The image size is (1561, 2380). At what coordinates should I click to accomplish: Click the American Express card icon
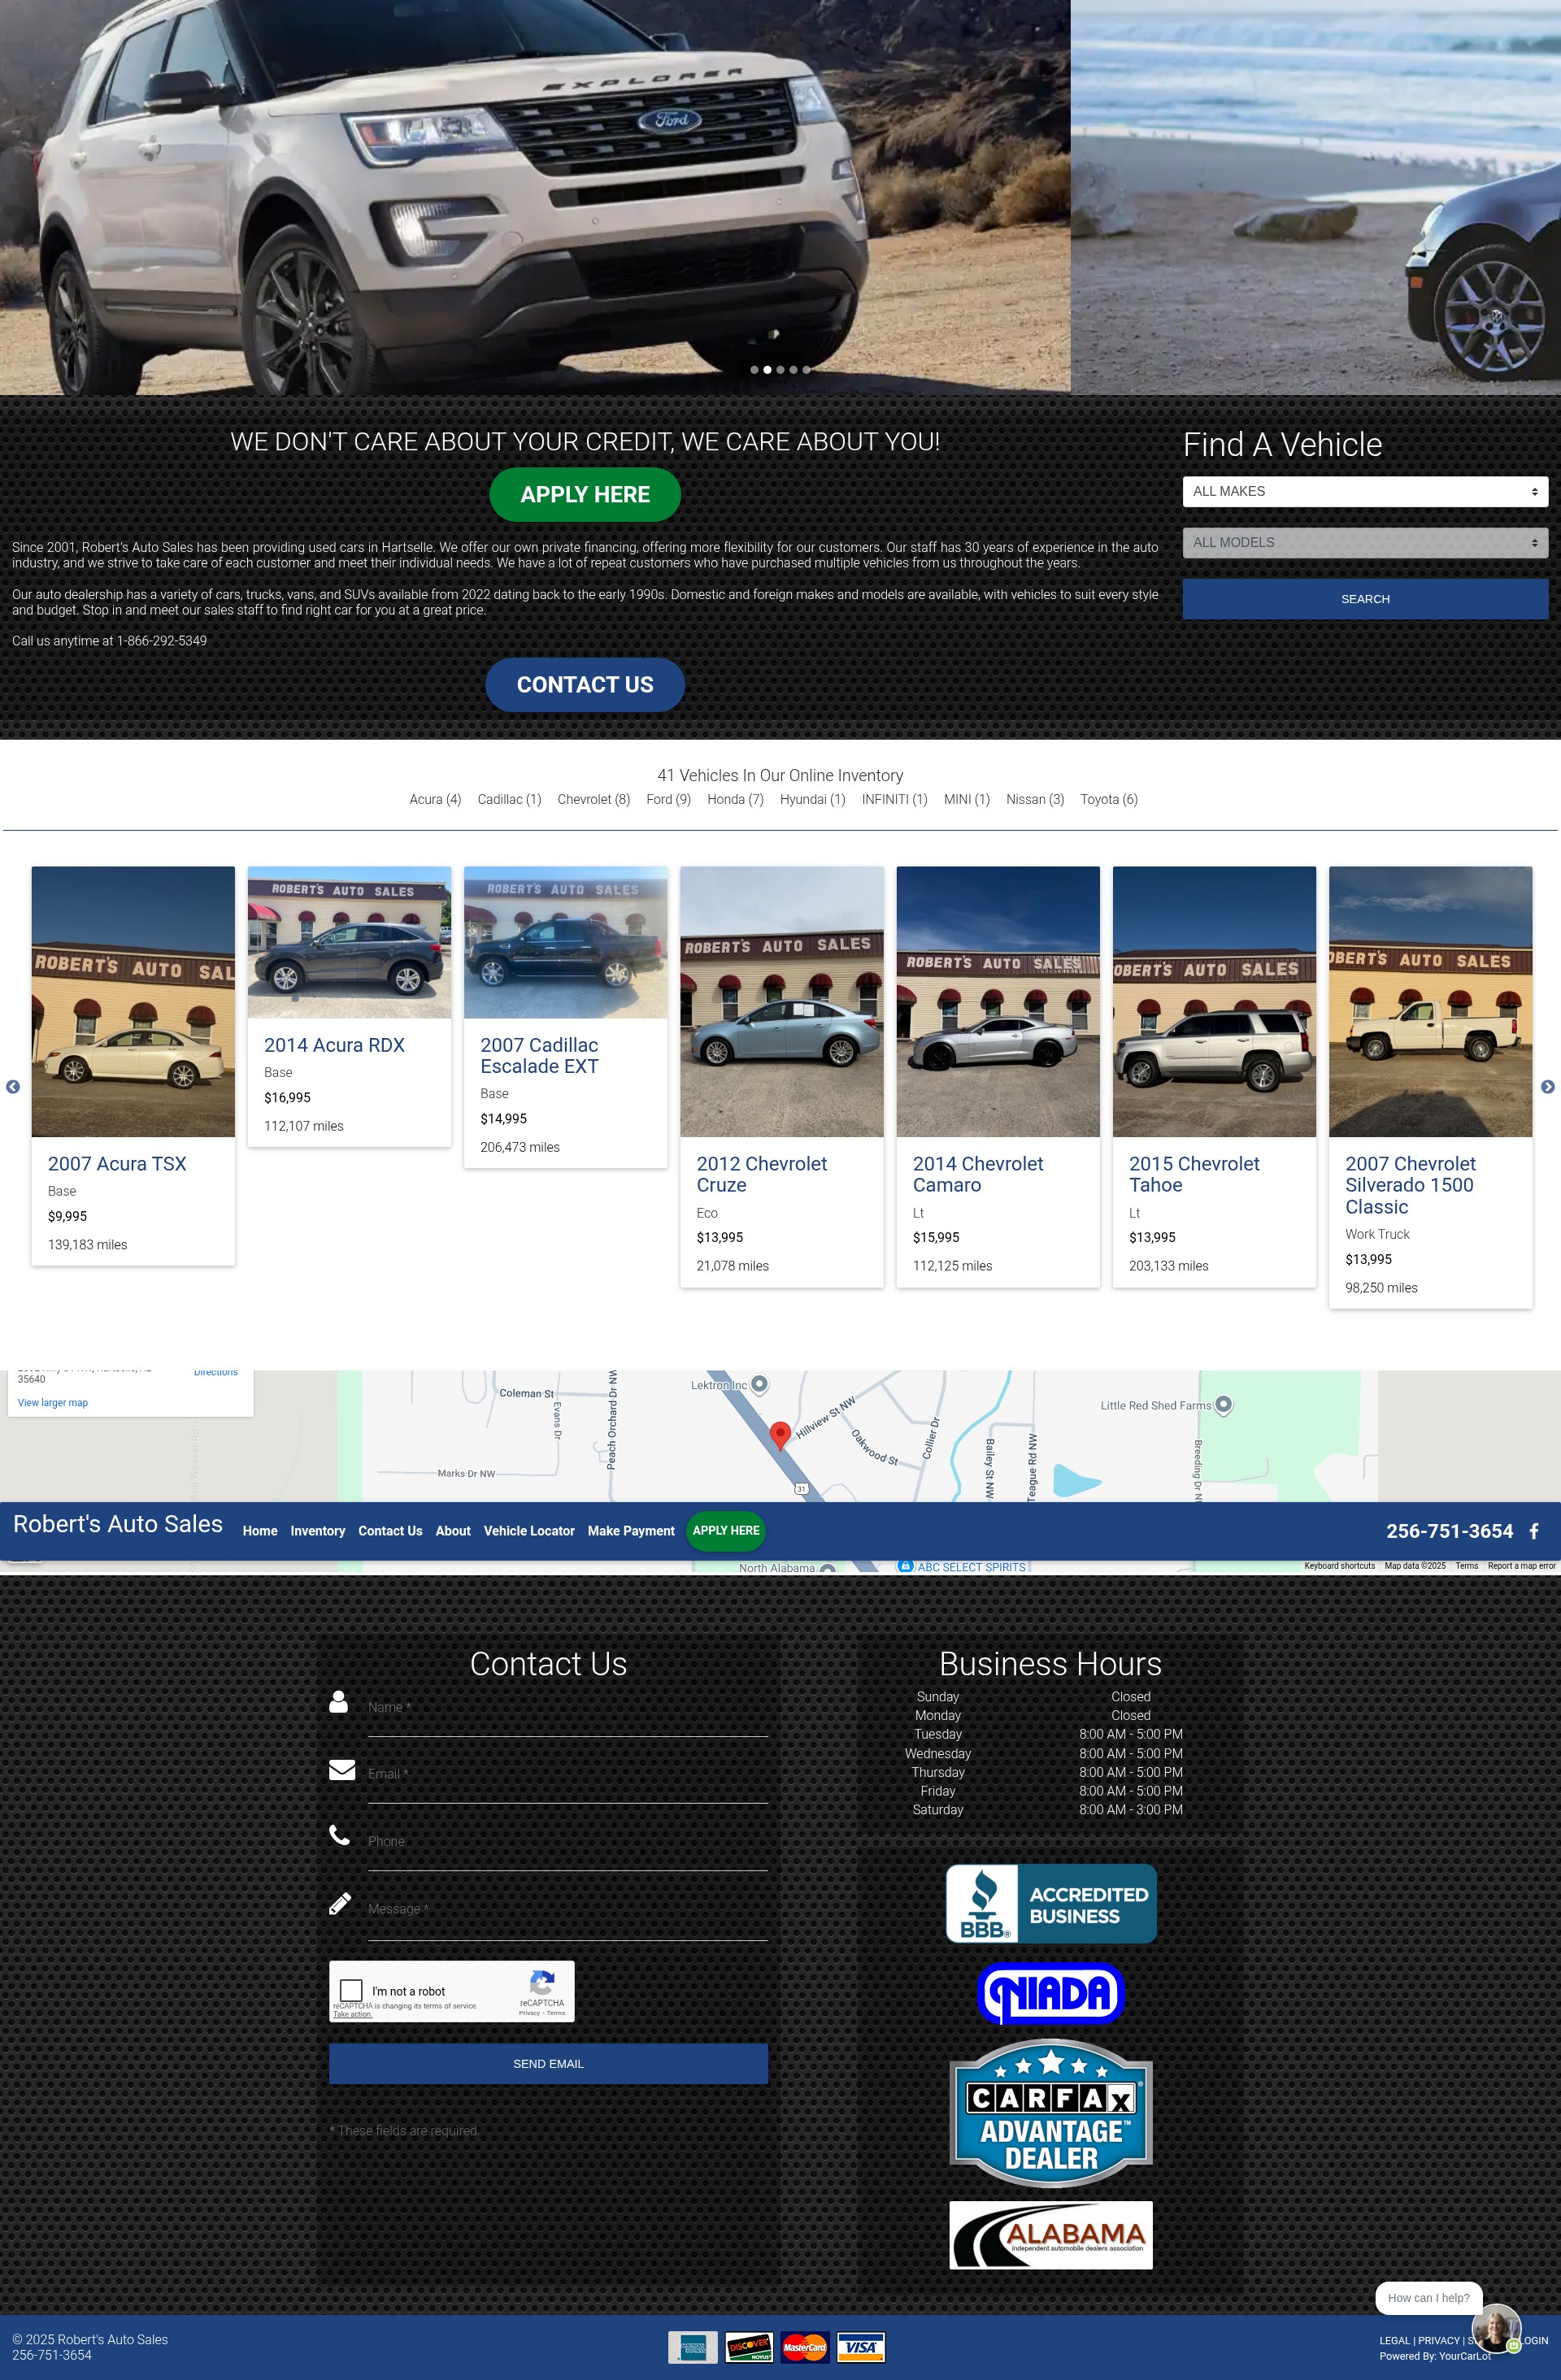pos(693,2347)
